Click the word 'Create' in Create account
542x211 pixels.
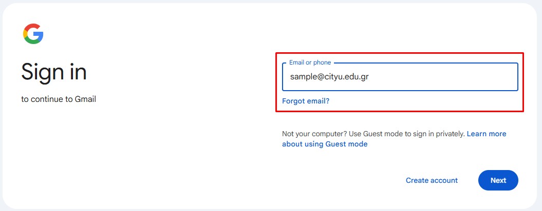[x=418, y=180]
